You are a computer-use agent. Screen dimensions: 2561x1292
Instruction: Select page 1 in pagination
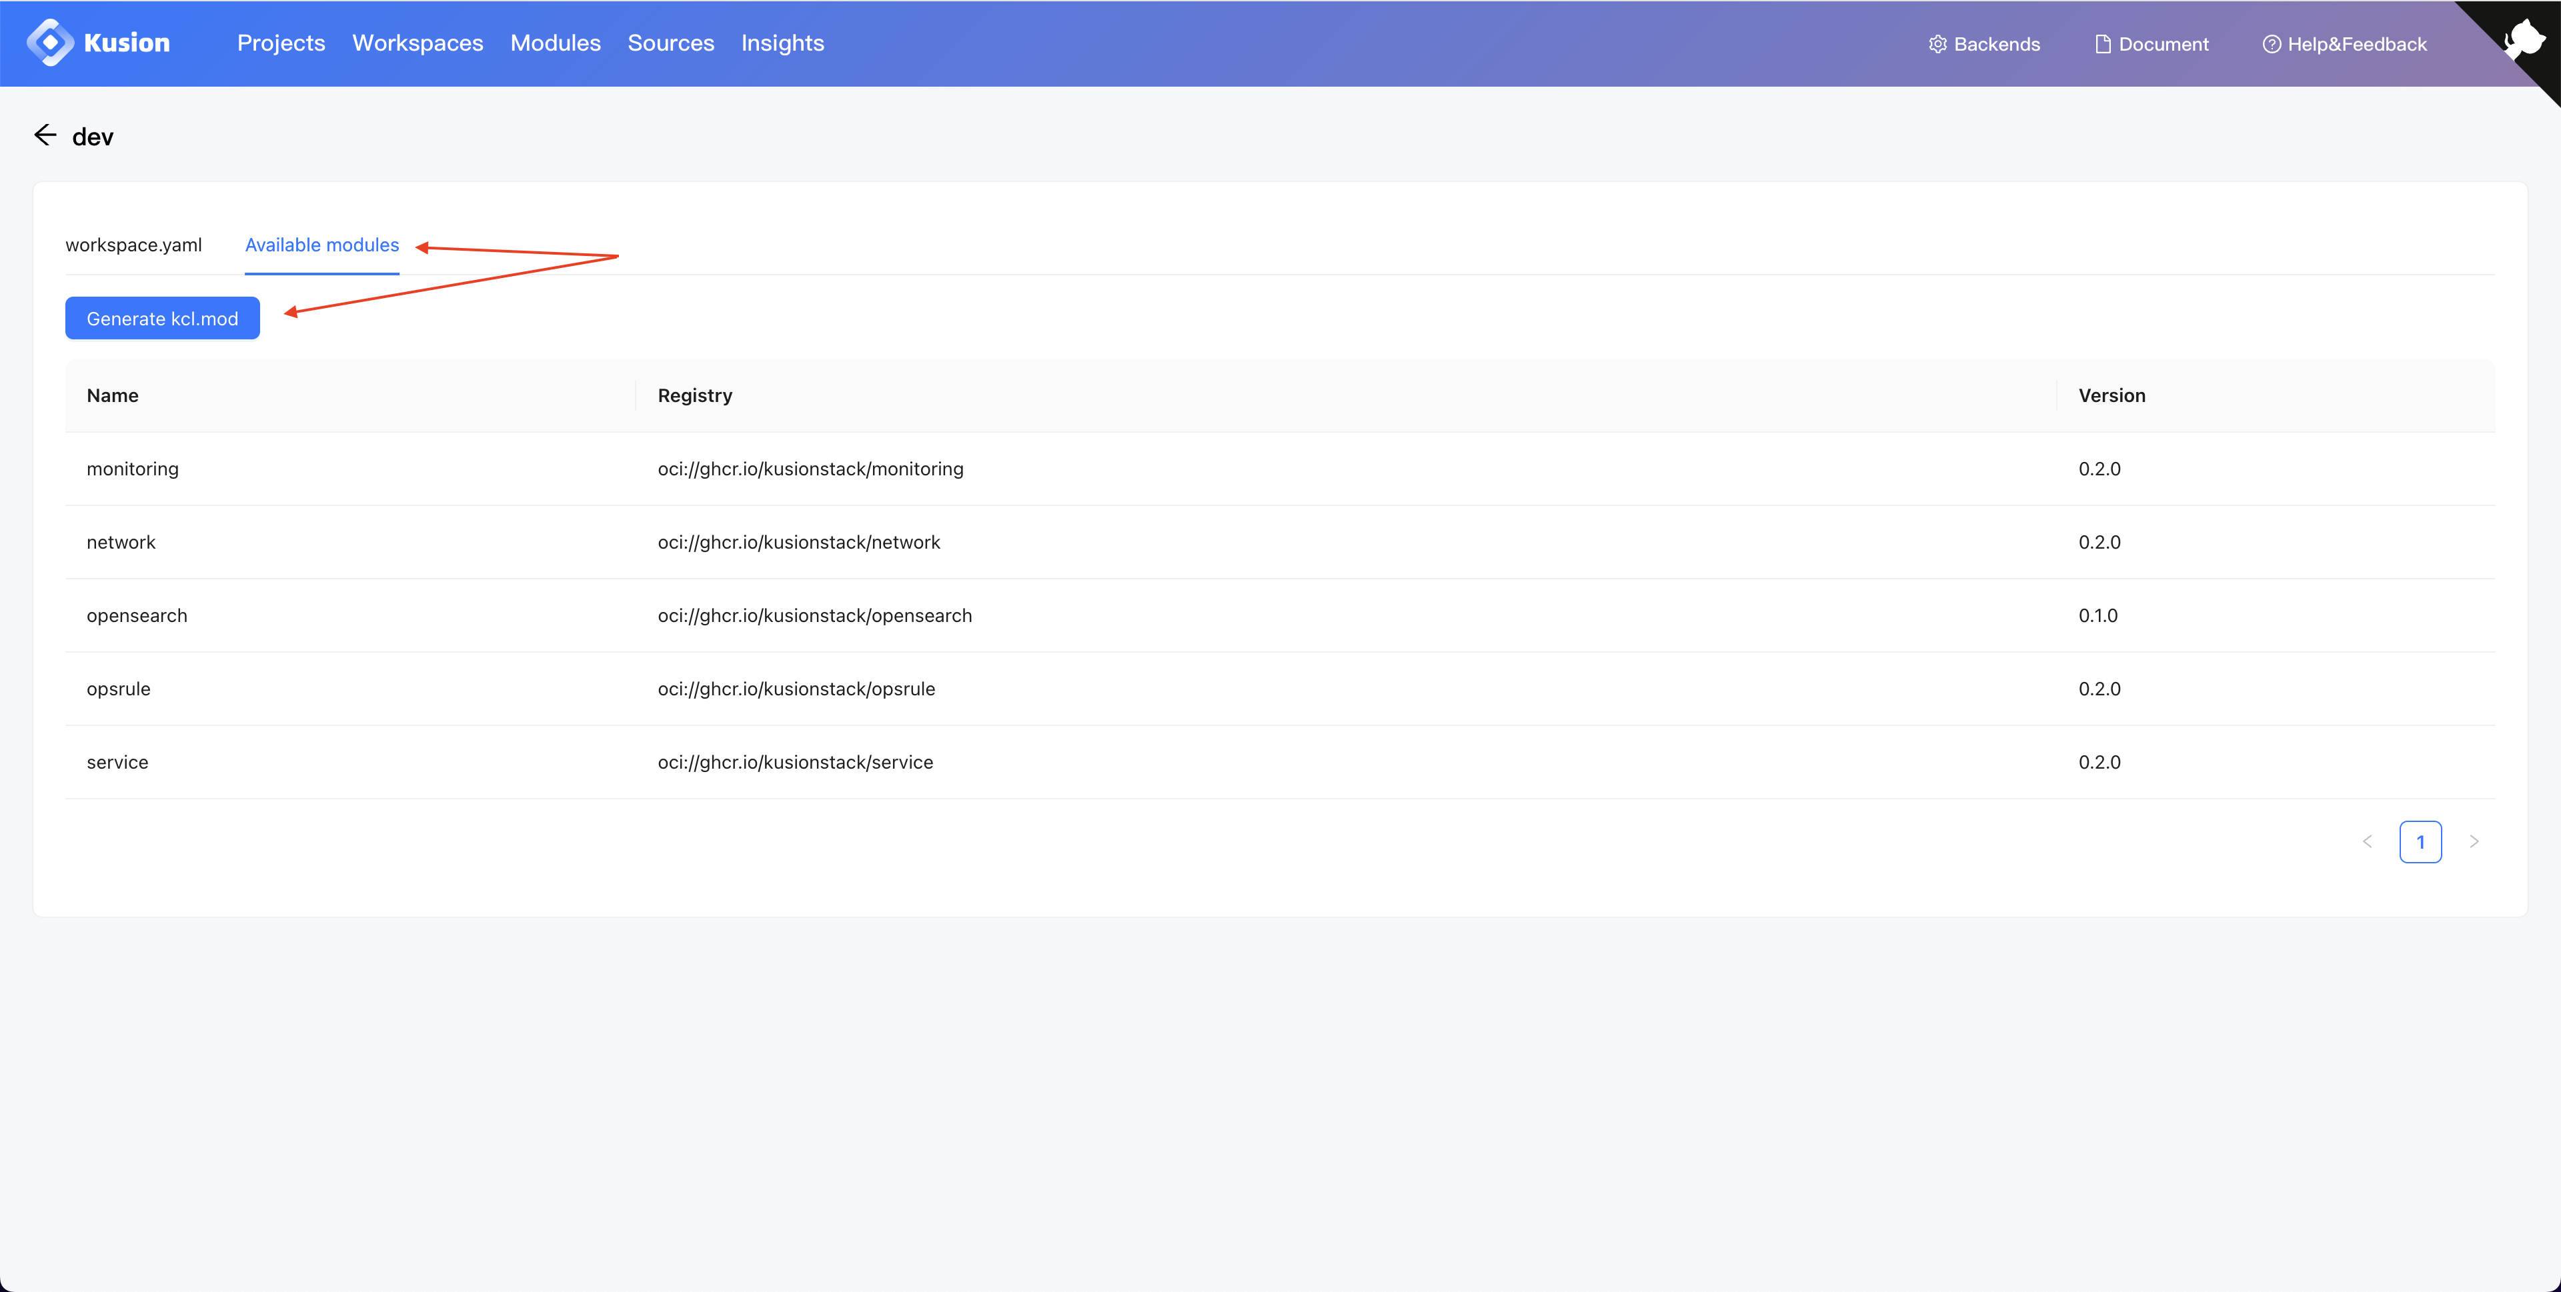tap(2420, 842)
